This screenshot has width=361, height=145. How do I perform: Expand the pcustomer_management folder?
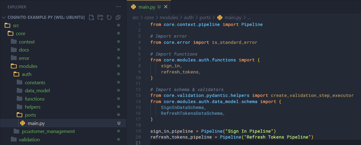(x=48, y=131)
